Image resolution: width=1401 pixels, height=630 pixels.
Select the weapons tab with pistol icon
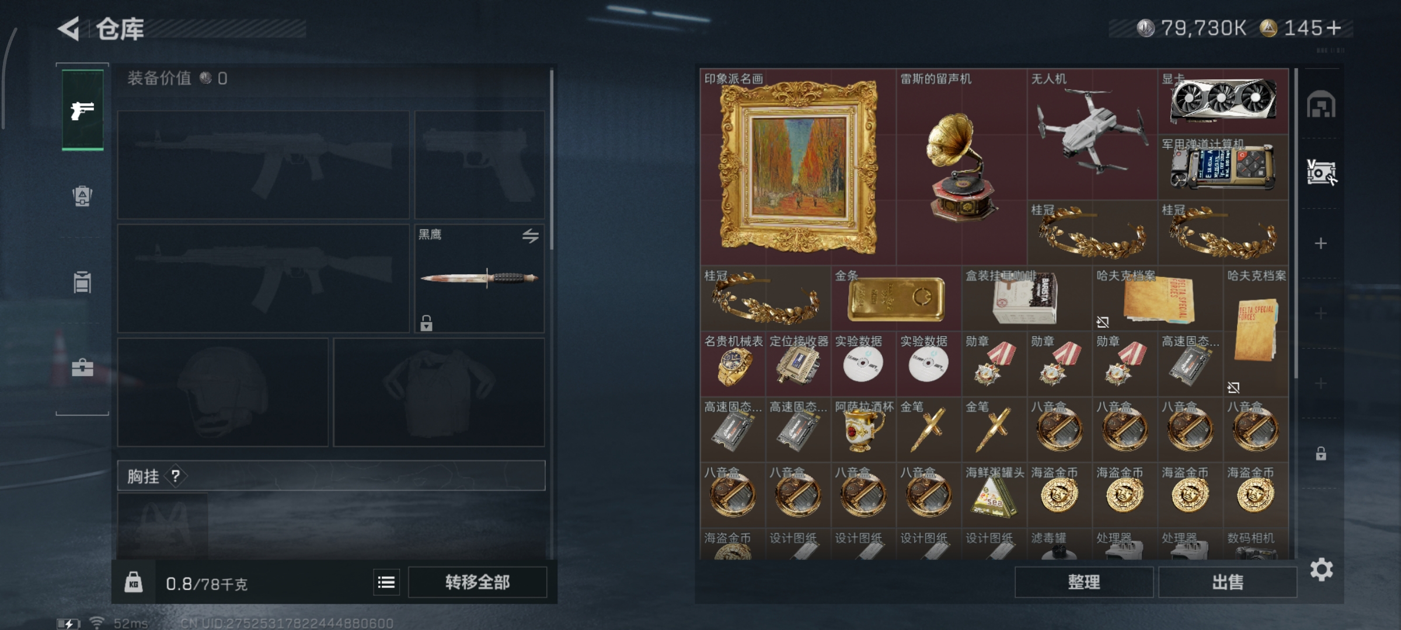pos(82,110)
